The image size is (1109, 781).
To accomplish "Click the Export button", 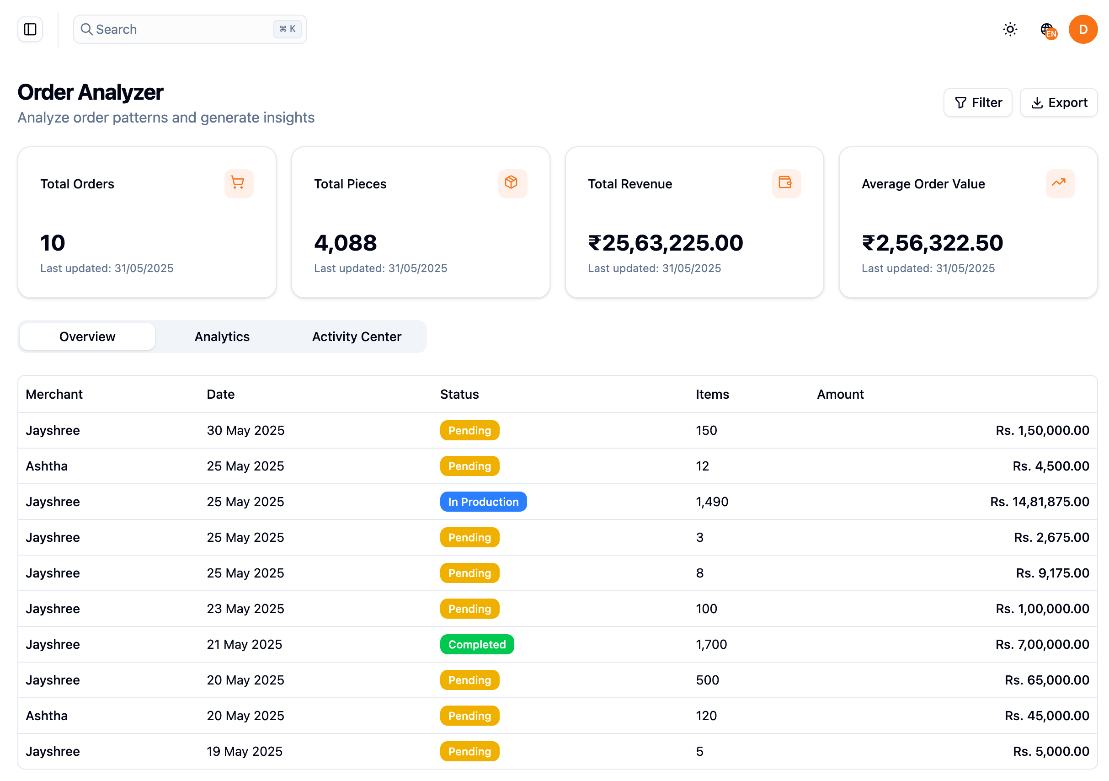I will coord(1058,102).
